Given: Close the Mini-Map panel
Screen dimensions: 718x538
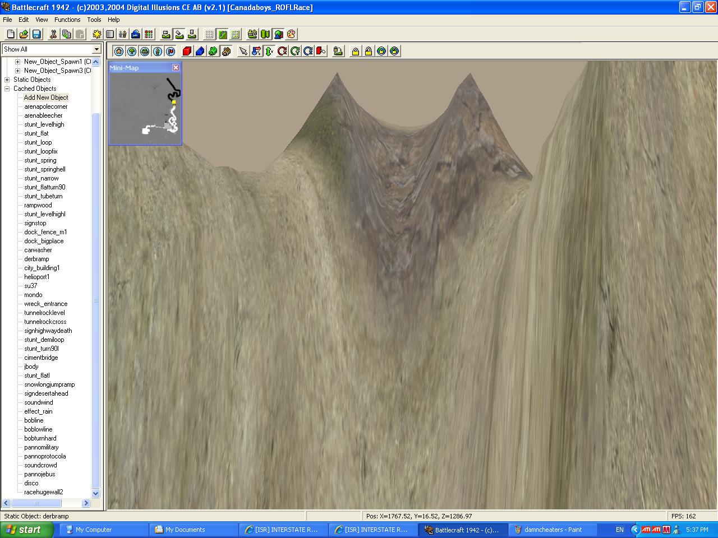Looking at the screenshot, I should coord(176,67).
